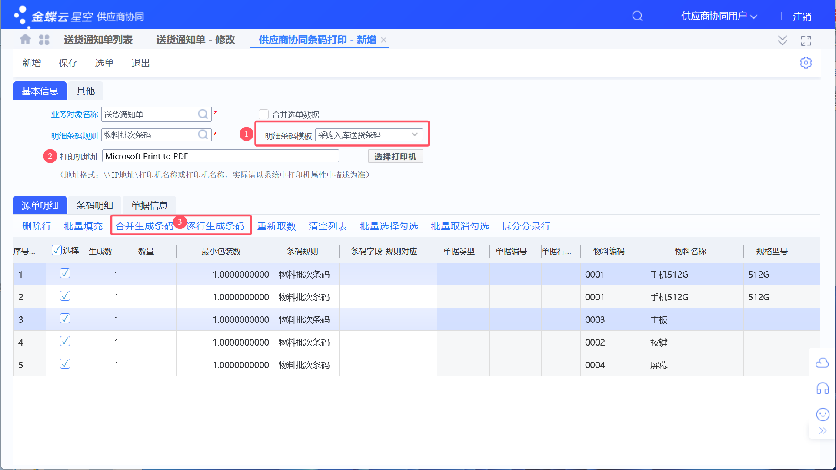The height and width of the screenshot is (470, 836).
Task: Click 注销 to log out
Action: pos(802,17)
